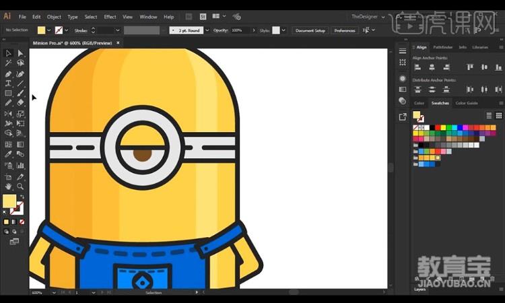Screen dimensions: 505x303
Task: Select the Pencil tool
Action: click(x=8, y=103)
